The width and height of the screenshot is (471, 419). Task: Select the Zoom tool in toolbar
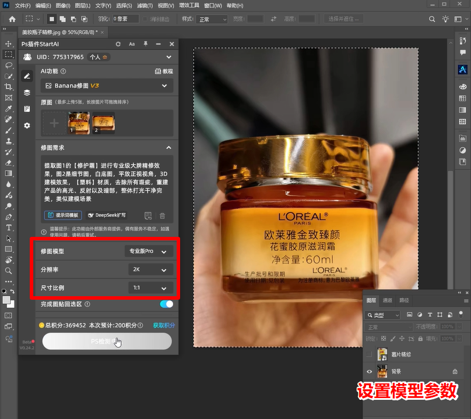[x=8, y=271]
